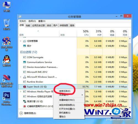Click the 简略信息(D) label
This screenshot has width=138, height=124.
click(30, 113)
